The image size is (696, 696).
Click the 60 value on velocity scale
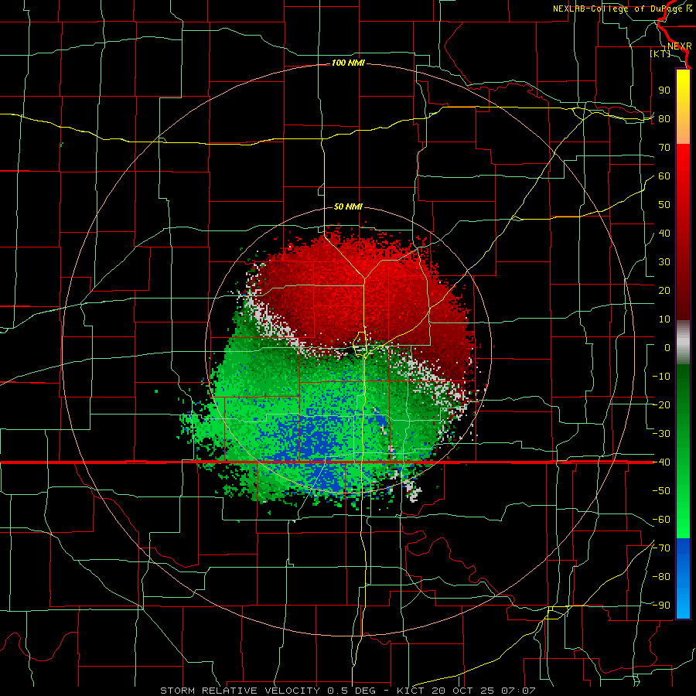click(x=664, y=176)
